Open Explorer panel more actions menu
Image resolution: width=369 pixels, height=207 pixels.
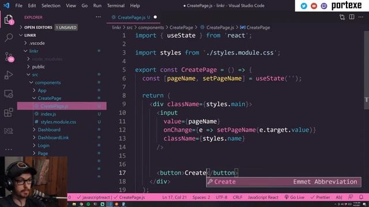coord(98,17)
